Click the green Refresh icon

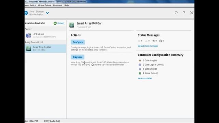[x=55, y=23]
